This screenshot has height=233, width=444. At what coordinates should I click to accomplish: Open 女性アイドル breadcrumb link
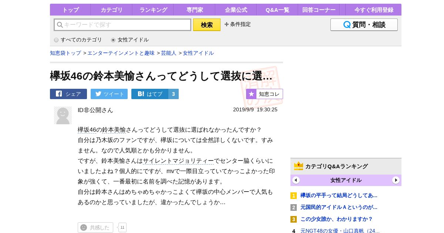tap(198, 53)
